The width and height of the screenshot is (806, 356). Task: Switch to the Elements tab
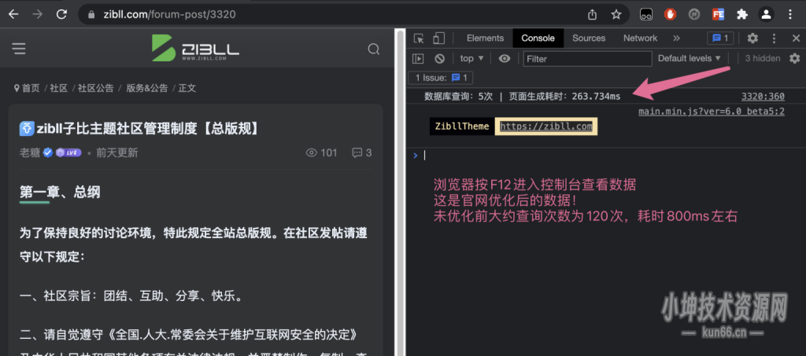(485, 39)
